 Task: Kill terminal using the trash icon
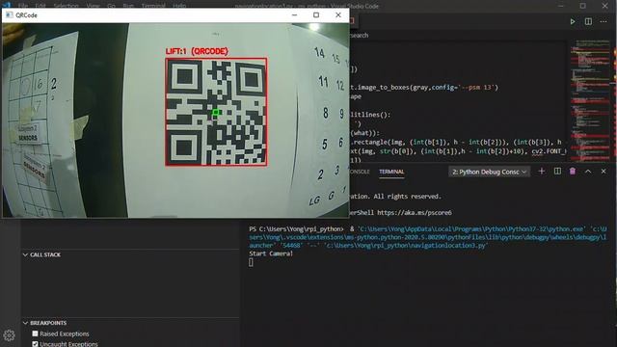573,172
